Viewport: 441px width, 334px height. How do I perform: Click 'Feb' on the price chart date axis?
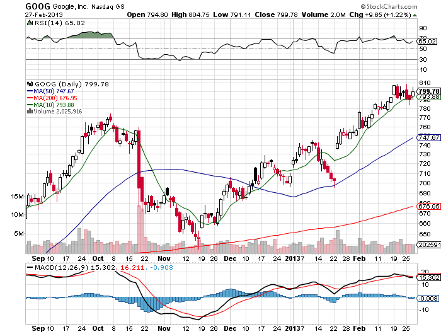click(359, 258)
